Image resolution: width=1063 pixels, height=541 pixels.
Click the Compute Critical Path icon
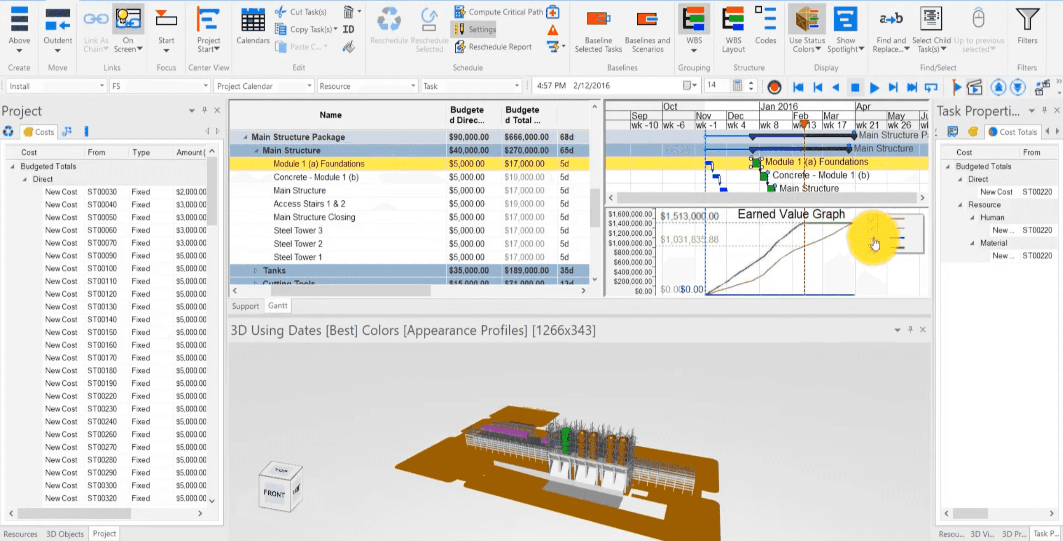(460, 12)
